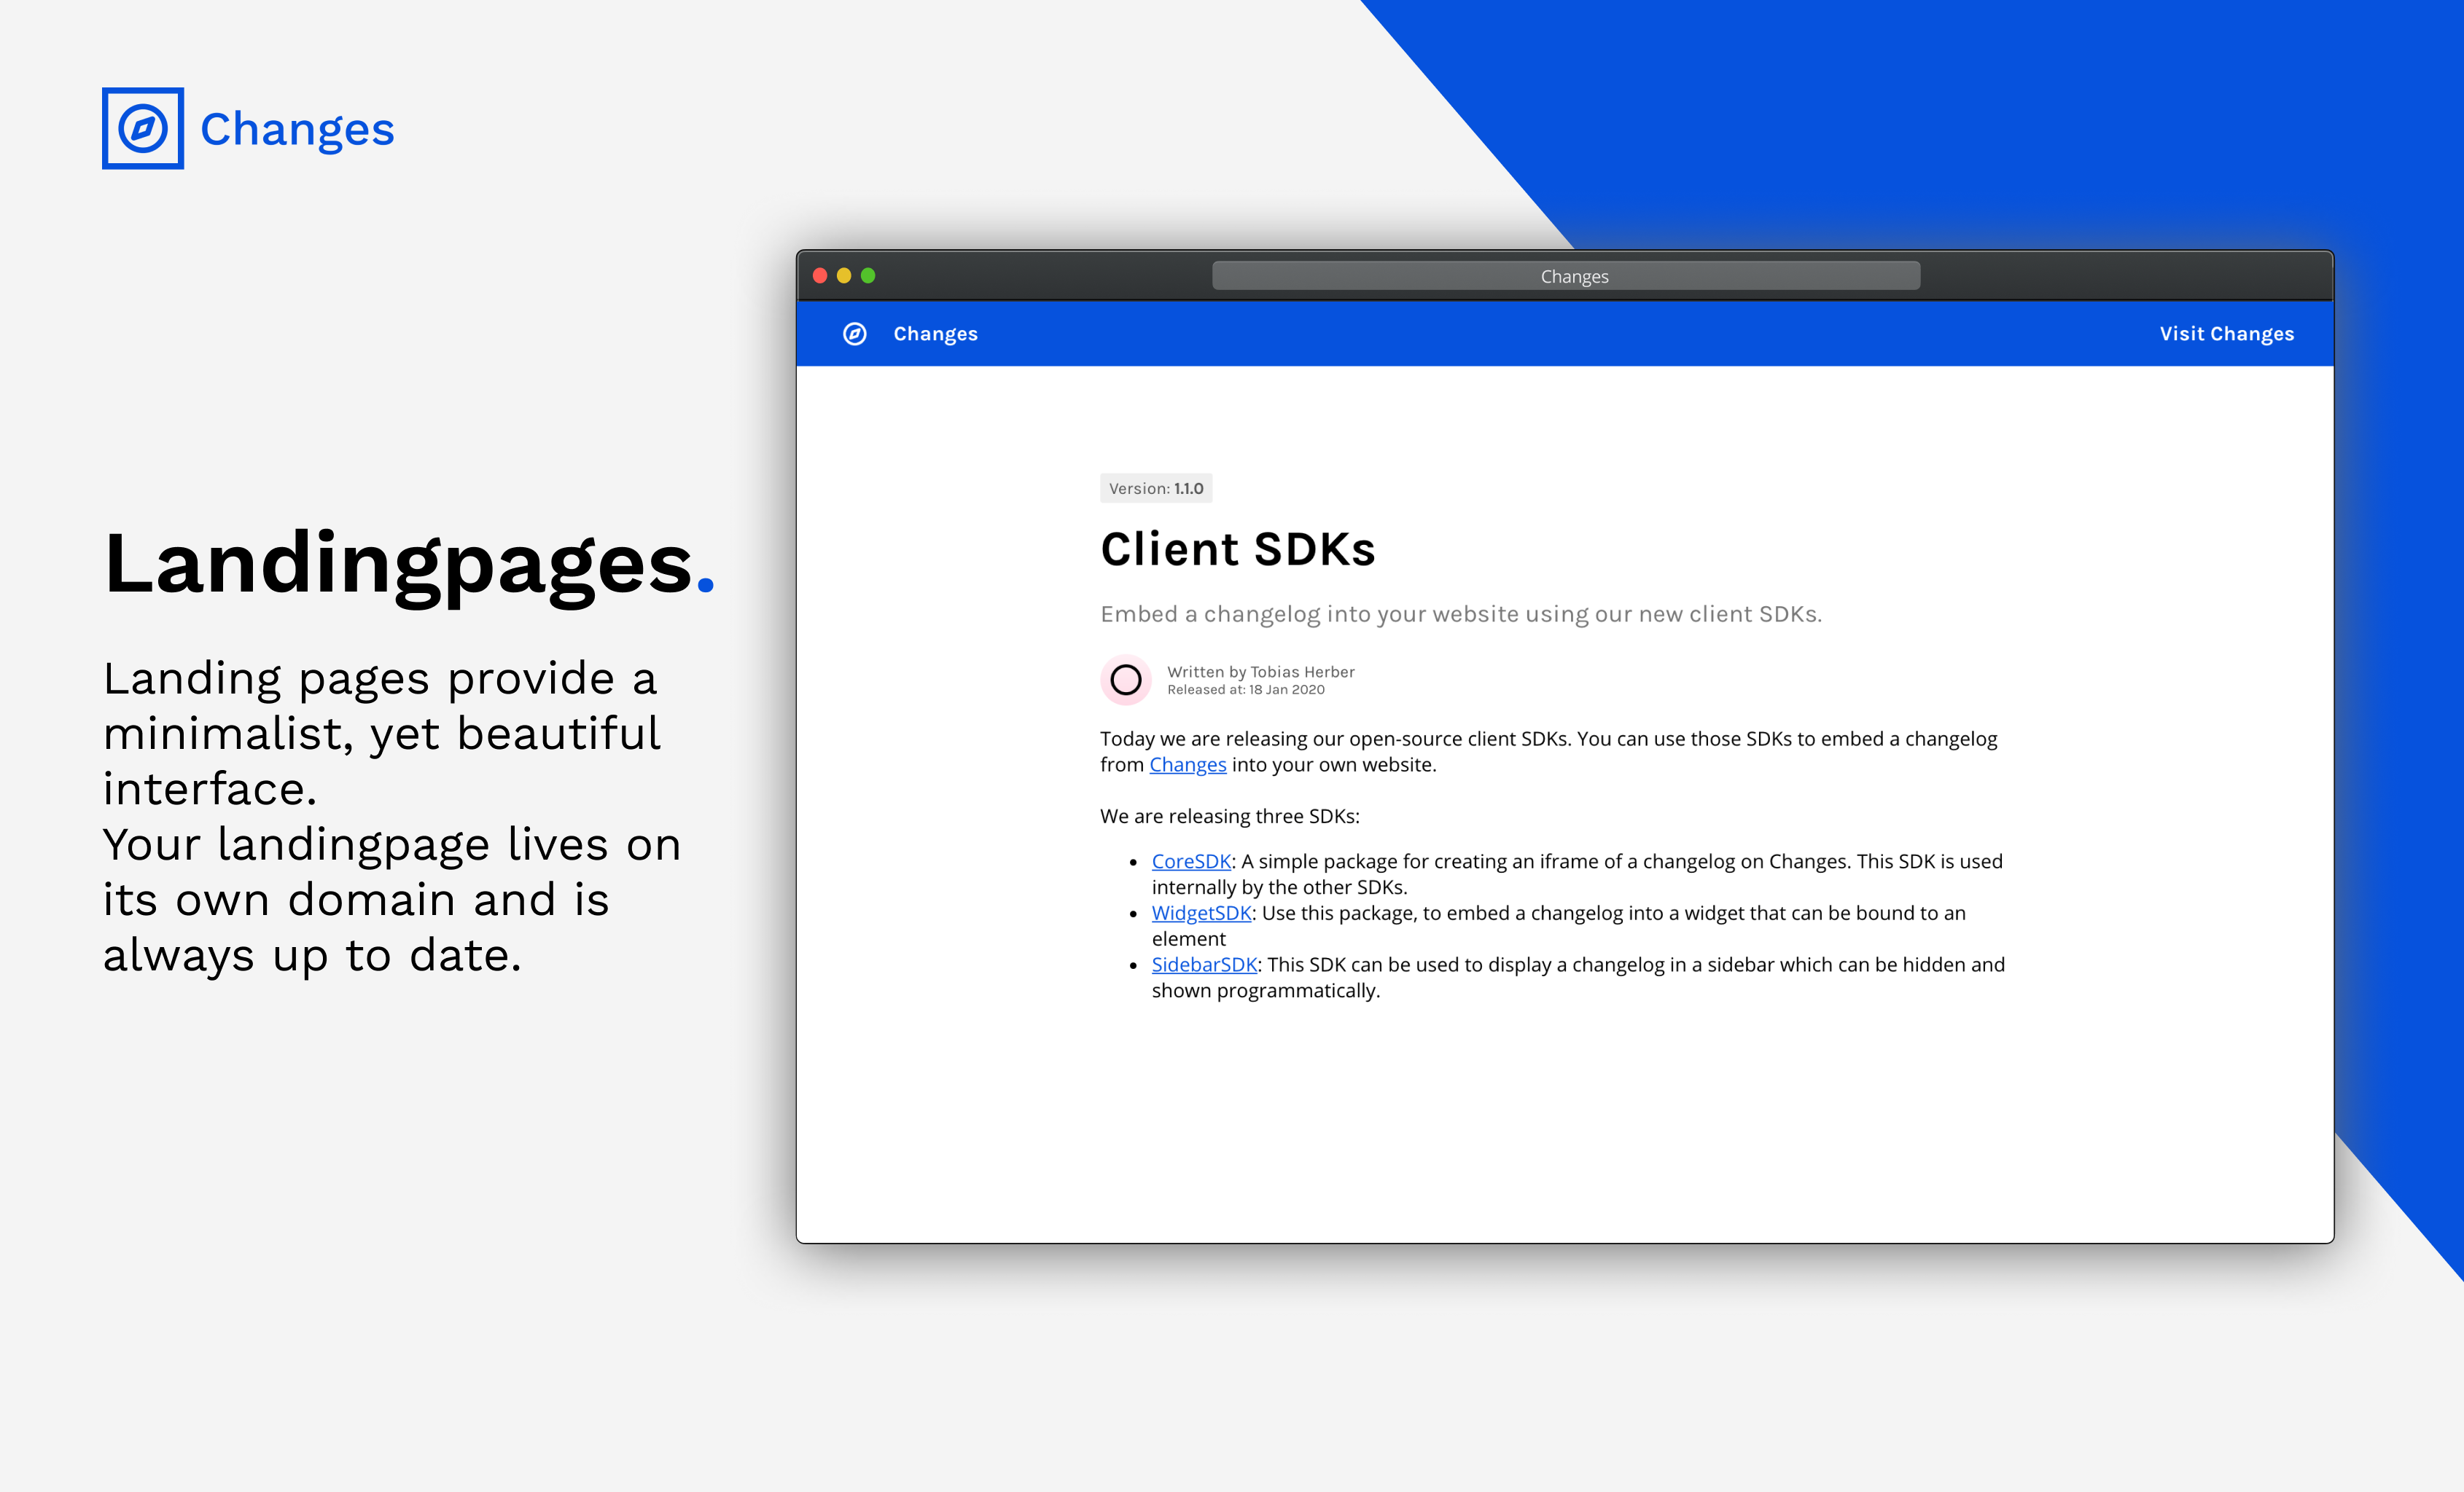Viewport: 2464px width, 1492px height.
Task: Click the author avatar circle icon
Action: (1126, 680)
